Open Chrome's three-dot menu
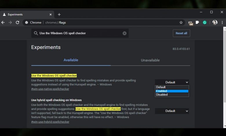Viewport: 226px width, 136px height. coord(222,23)
